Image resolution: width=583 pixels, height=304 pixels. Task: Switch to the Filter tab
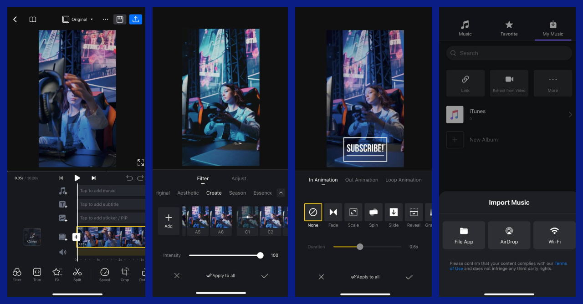[203, 178]
